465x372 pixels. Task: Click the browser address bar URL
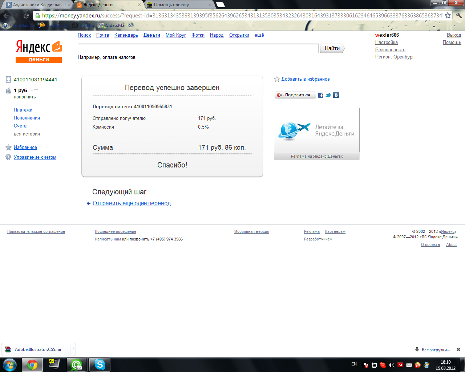(x=242, y=16)
